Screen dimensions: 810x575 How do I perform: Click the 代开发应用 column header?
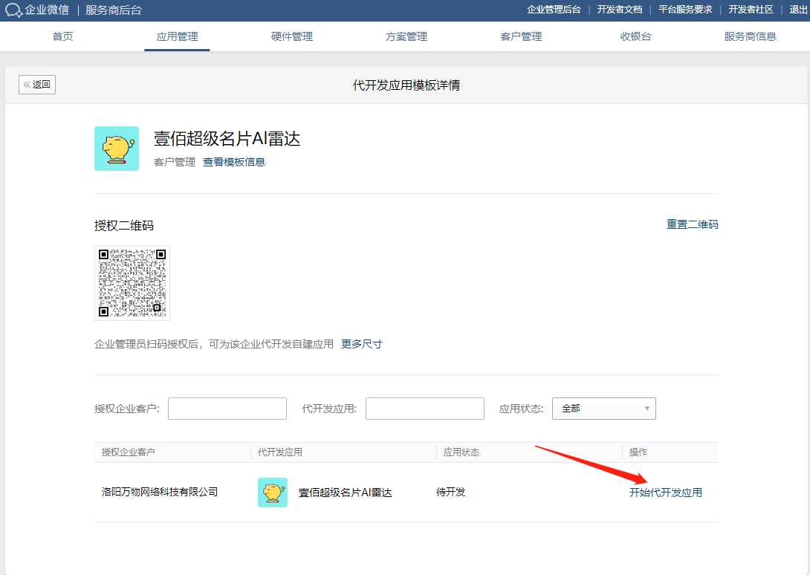[x=280, y=452]
